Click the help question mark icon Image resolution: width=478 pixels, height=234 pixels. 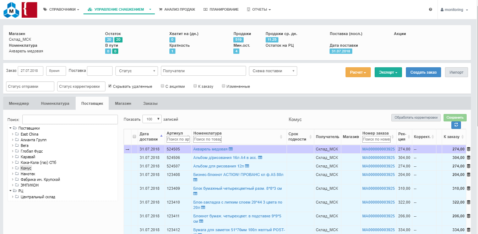430,10
